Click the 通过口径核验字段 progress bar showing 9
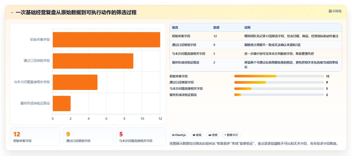The height and width of the screenshot is (156, 352). coord(279,82)
